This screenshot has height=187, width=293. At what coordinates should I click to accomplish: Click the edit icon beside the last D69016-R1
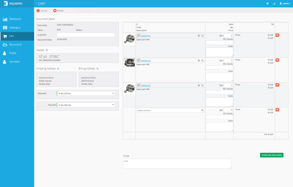tap(138, 85)
